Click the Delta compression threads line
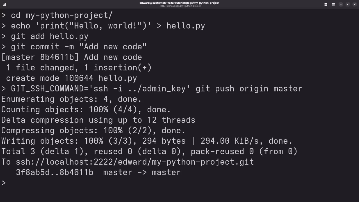The width and height of the screenshot is (359, 202). pyautogui.click(x=98, y=120)
